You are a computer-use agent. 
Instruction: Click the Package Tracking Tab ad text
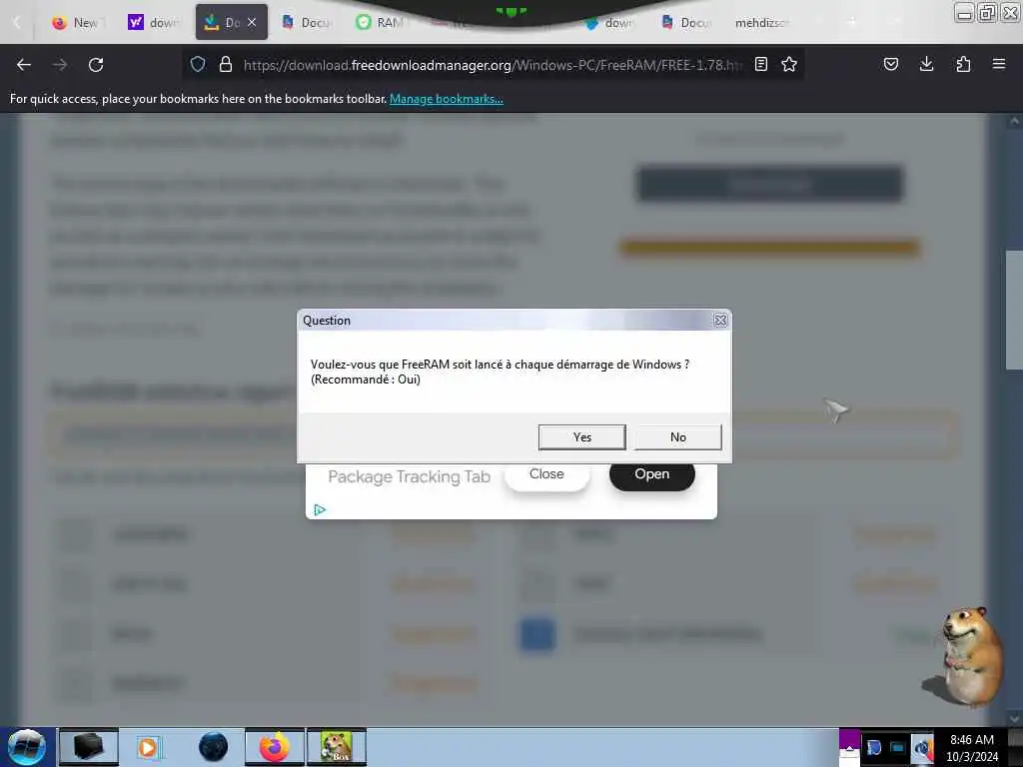tap(409, 476)
